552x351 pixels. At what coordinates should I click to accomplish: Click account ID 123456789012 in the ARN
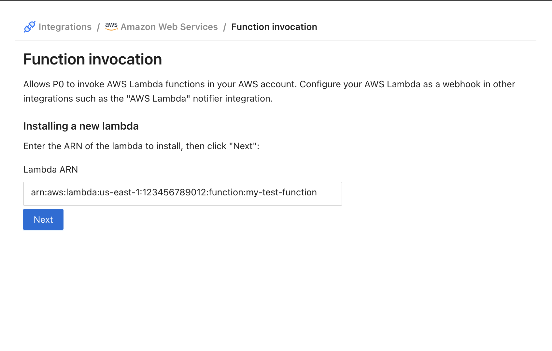[x=174, y=192]
